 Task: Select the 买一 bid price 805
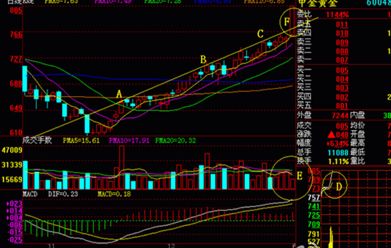(342, 70)
